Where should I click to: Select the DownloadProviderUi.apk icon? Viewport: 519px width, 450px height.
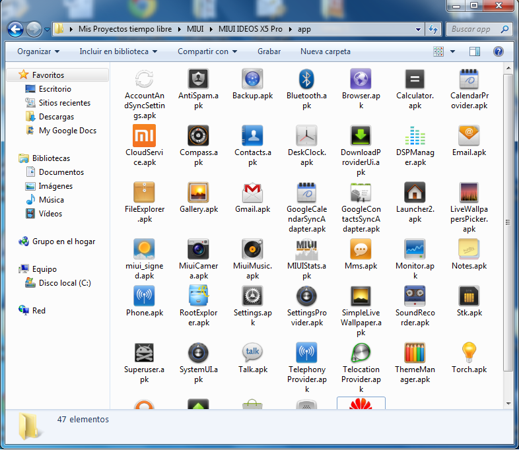(x=361, y=135)
